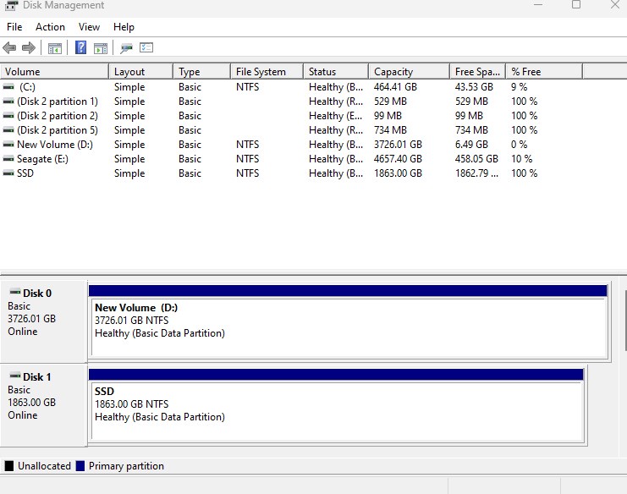Select the drive icon for Disk 2 partition 1
The width and height of the screenshot is (627, 494).
pos(8,102)
